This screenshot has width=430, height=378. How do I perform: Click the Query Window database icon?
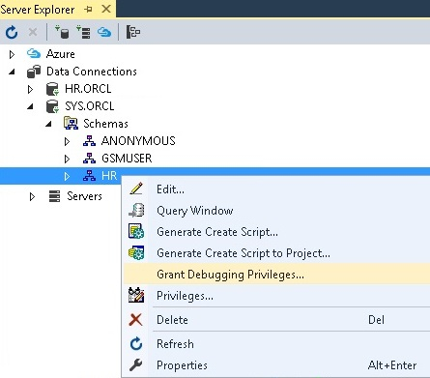tap(136, 210)
